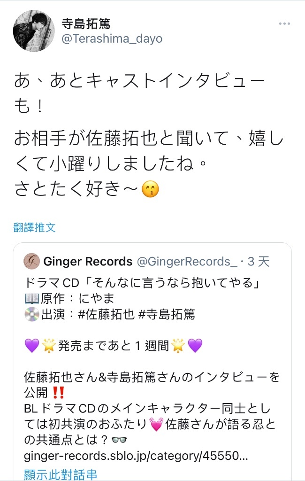This screenshot has width=305, height=481.
Task: Click the open book emoji beside 原作
Action: pyautogui.click(x=32, y=298)
